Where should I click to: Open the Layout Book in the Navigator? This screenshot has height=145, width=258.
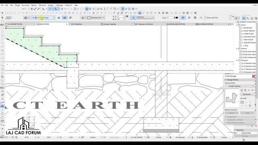252,18
